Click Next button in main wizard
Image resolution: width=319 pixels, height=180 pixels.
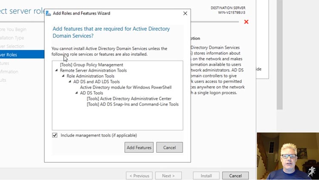click(168, 176)
